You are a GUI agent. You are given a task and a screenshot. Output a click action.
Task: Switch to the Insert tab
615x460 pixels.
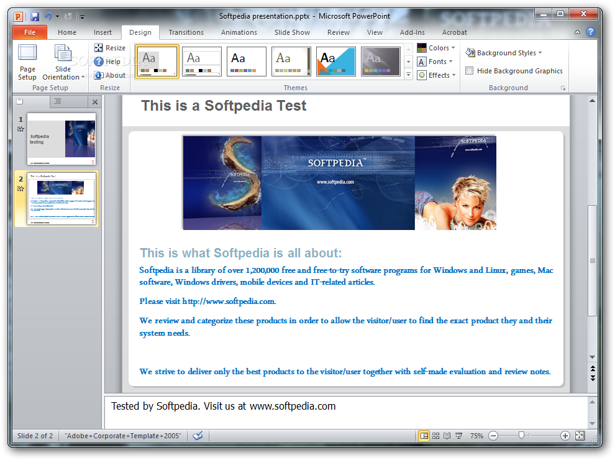(102, 32)
